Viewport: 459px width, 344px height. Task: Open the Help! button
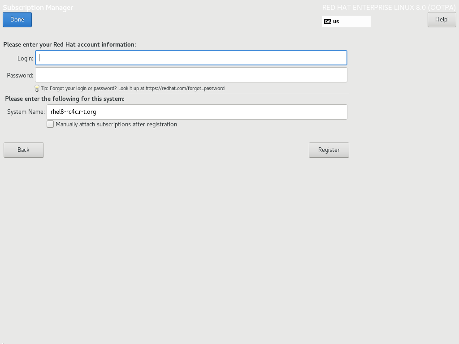[x=442, y=20]
